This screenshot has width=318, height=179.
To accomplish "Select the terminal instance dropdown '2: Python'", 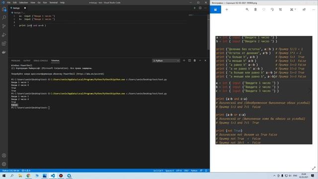I will pyautogui.click(x=166, y=61).
